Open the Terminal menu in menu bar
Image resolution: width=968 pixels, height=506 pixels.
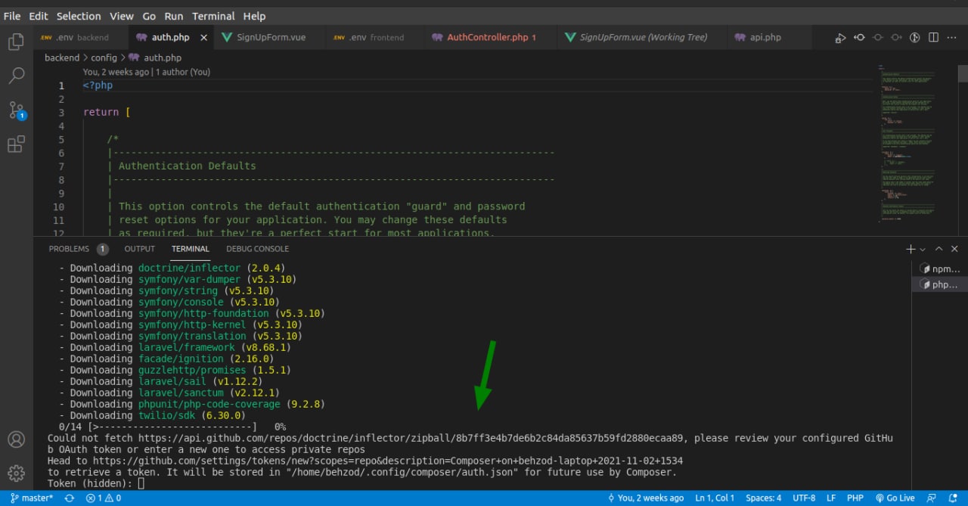pyautogui.click(x=213, y=16)
